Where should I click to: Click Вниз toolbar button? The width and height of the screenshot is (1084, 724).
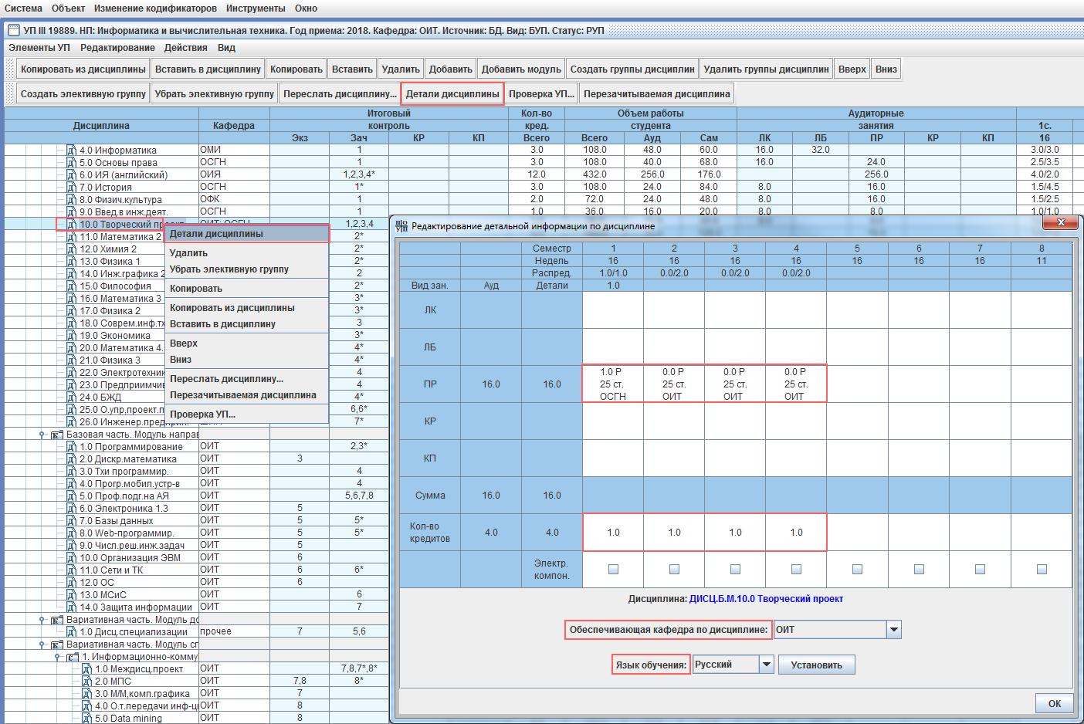(886, 69)
